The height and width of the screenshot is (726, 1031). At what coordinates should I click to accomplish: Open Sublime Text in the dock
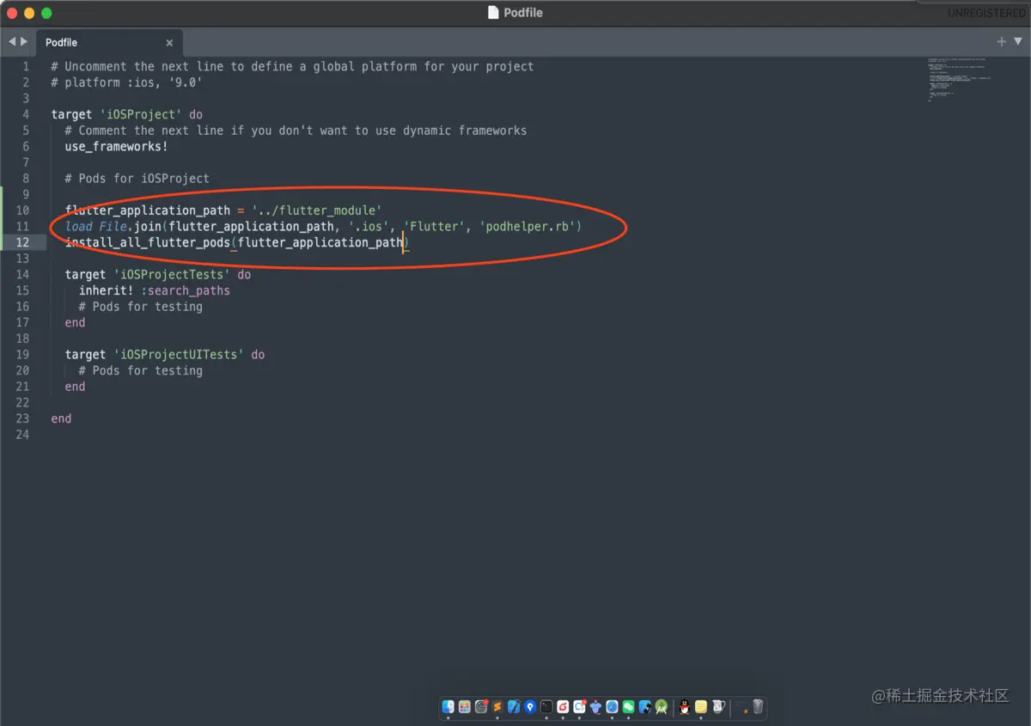[x=497, y=707]
